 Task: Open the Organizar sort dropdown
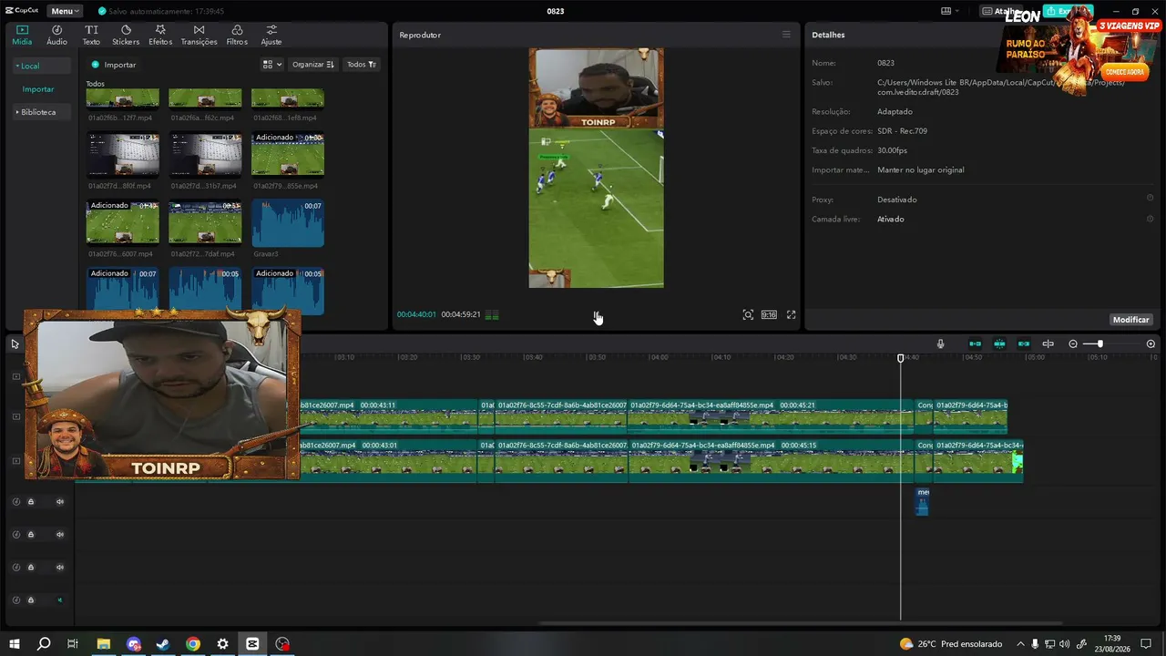312,65
